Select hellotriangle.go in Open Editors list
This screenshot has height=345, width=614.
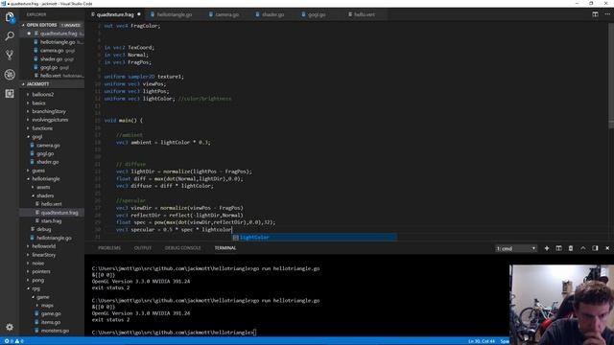pos(58,42)
